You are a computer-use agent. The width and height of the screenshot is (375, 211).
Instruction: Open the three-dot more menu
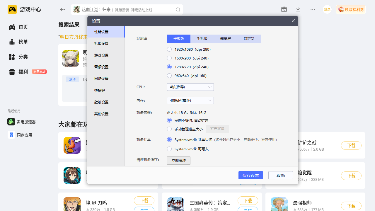point(313,9)
